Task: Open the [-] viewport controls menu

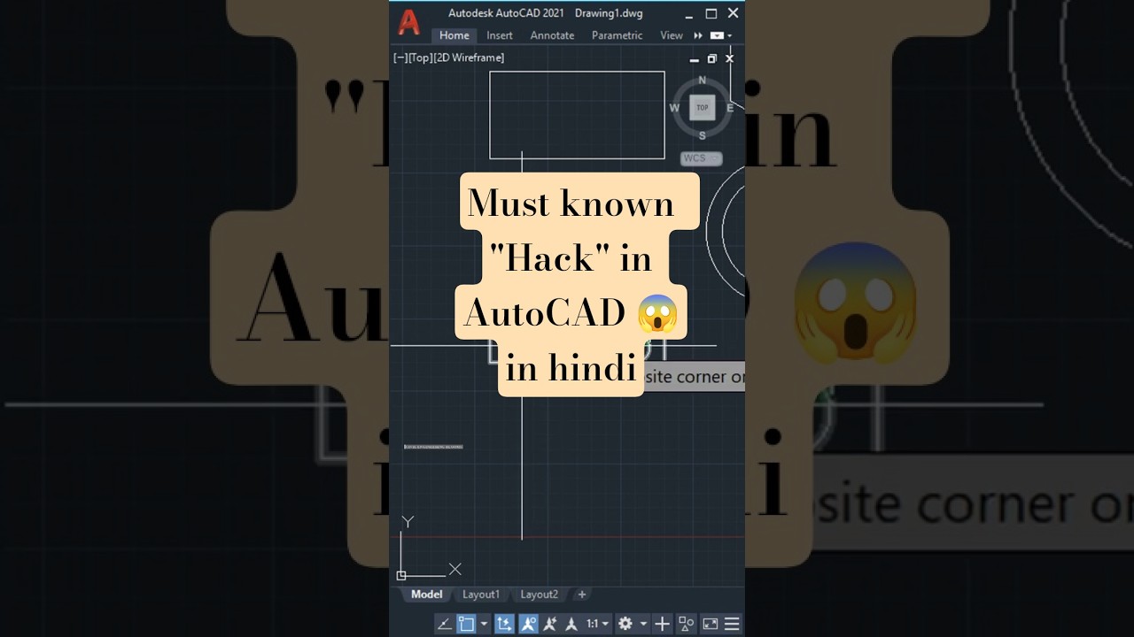Action: pos(400,58)
